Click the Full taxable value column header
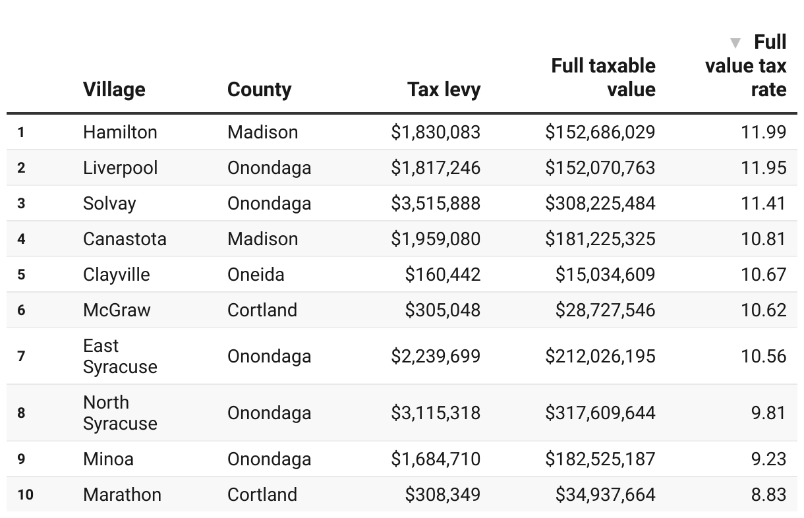The height and width of the screenshot is (518, 804). point(603,78)
